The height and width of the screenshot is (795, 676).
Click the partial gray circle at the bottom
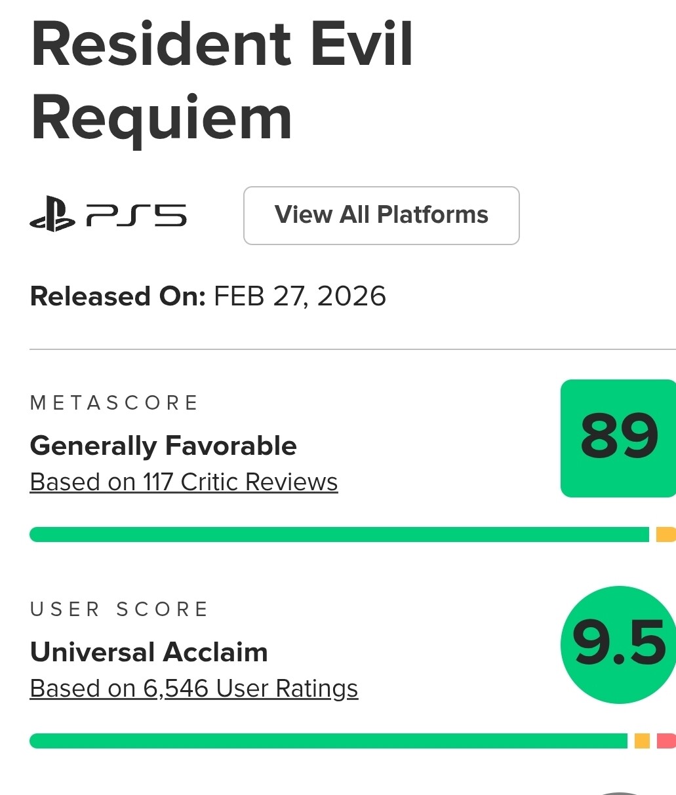[620, 793]
